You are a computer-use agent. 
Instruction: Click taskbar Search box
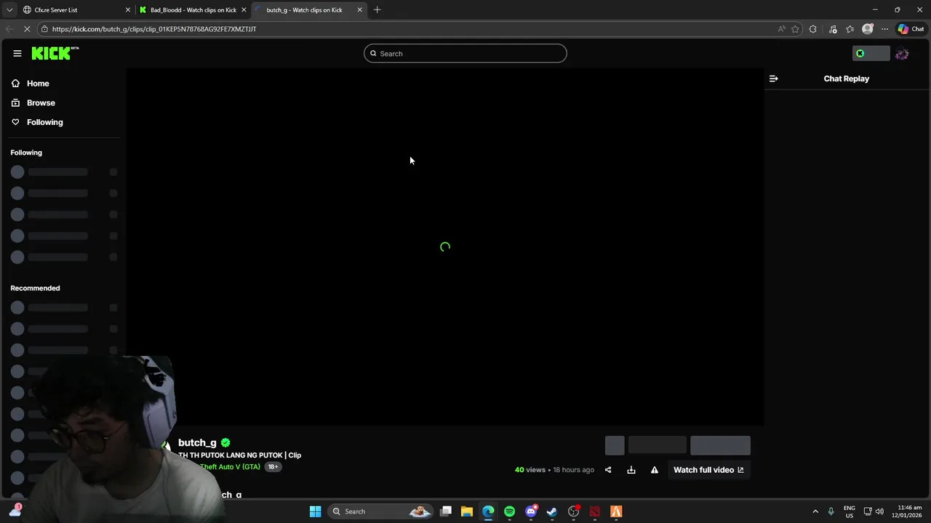click(381, 511)
